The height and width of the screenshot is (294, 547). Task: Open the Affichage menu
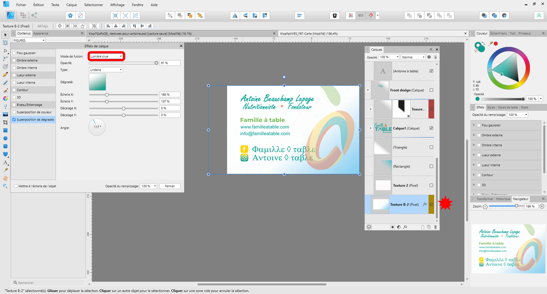[x=117, y=5]
